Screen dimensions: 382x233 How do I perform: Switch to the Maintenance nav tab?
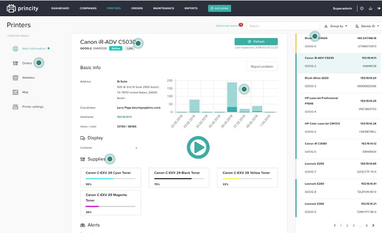coord(163,8)
